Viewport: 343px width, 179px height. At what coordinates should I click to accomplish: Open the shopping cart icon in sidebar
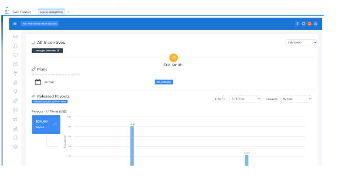point(15,119)
